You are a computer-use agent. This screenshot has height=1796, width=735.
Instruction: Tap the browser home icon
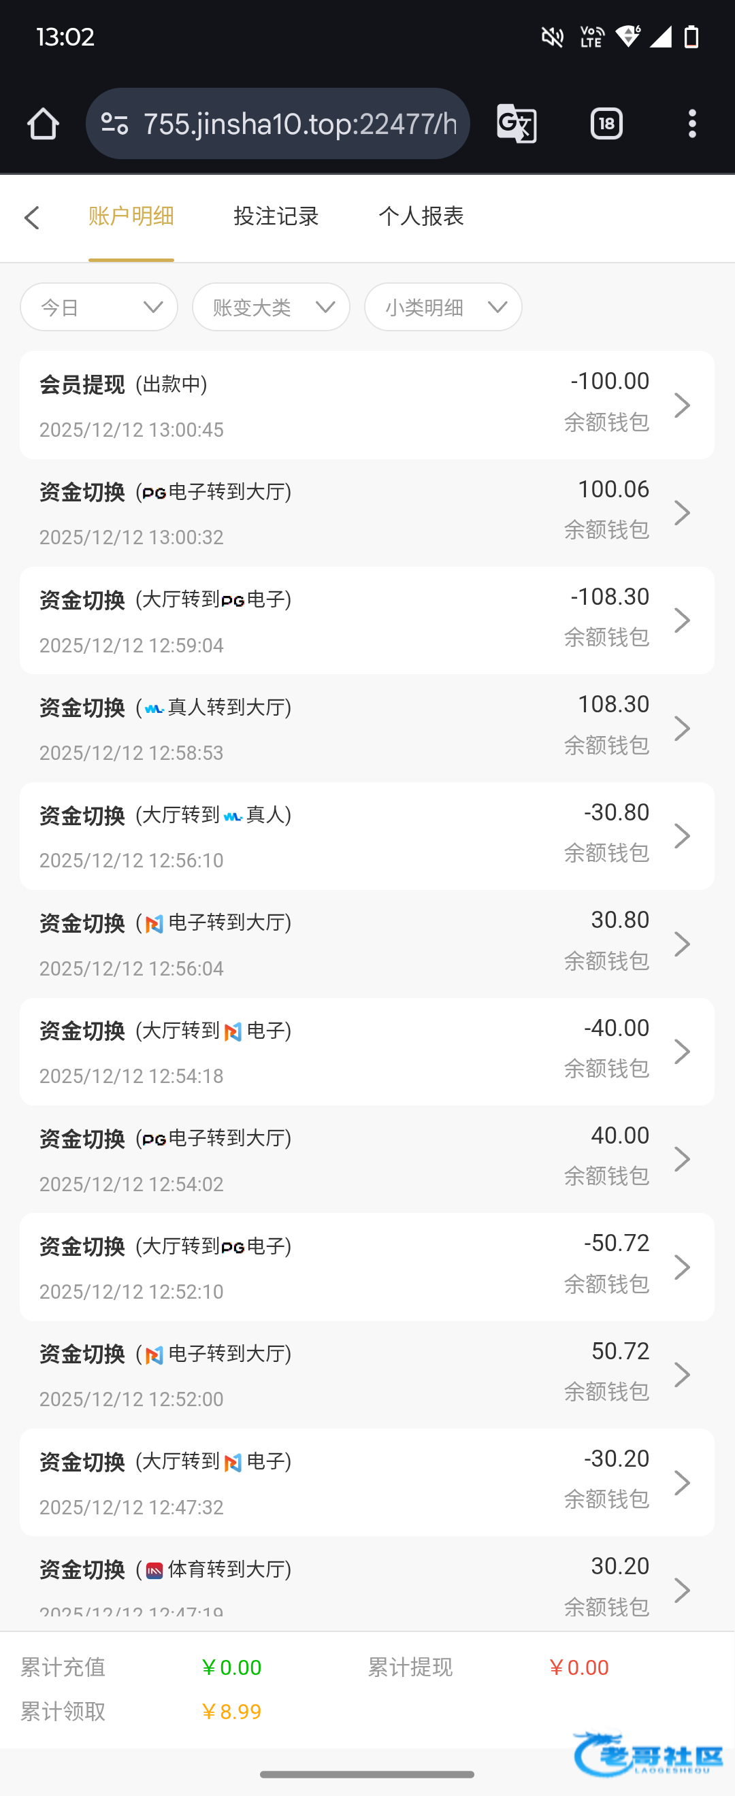pyautogui.click(x=44, y=124)
